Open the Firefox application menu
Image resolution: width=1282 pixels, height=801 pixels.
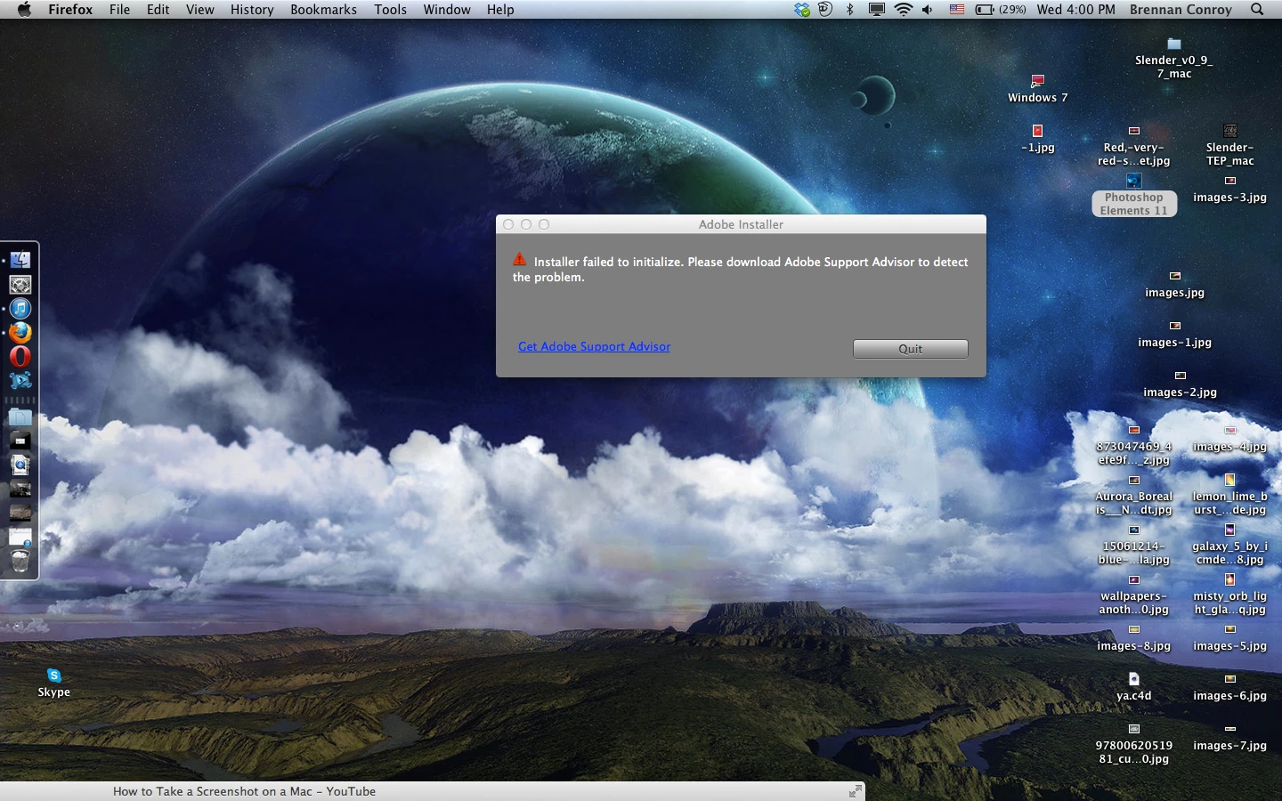coord(70,10)
